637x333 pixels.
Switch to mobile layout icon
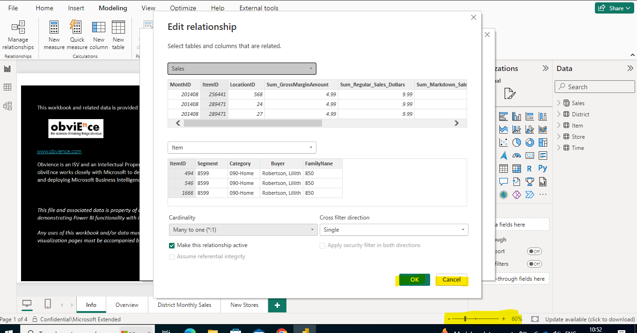[48, 304]
